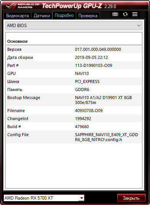Screen dimensions: 150x205
Task: Click the Config File row value
Action: (106, 137)
